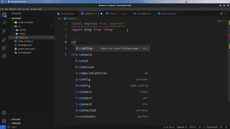Expand the OUTLINE section
This screenshot has width=230, height=129.
(32, 119)
